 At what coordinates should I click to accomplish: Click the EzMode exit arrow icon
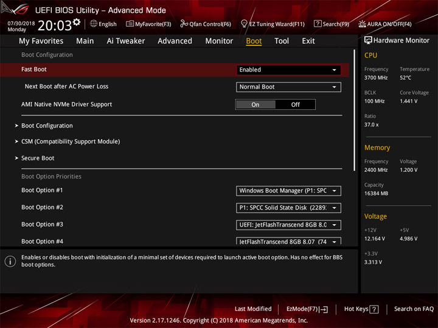point(324,309)
